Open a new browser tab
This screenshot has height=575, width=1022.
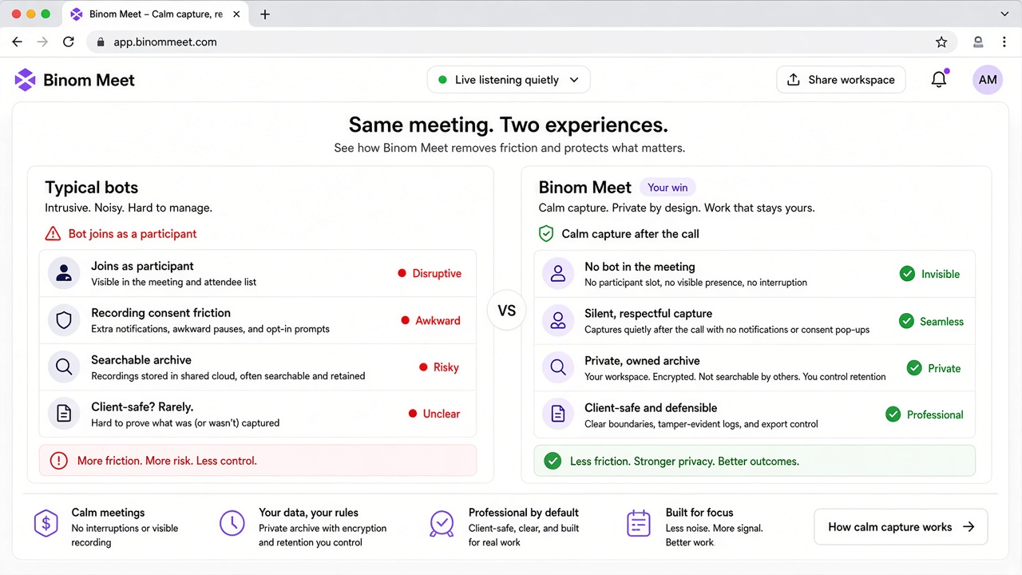point(265,14)
